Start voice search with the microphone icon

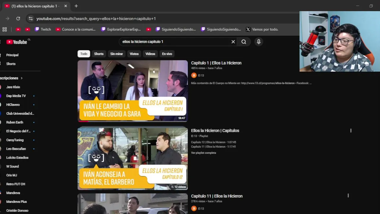[259, 42]
